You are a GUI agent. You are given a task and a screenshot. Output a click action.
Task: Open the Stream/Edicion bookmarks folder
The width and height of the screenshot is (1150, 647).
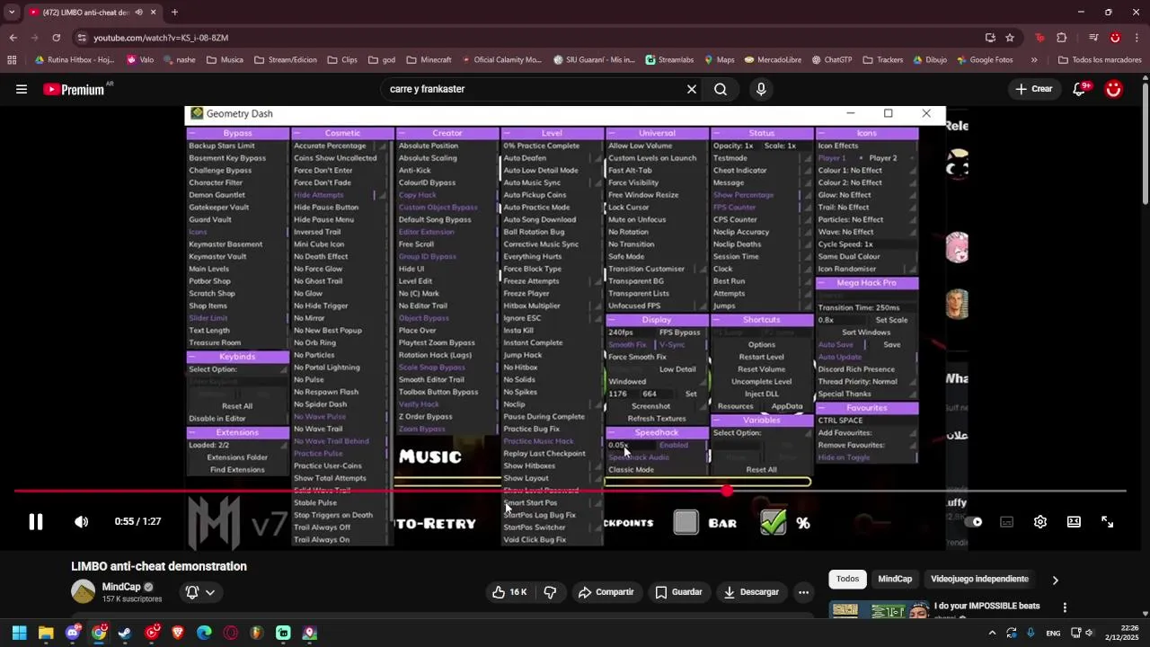coord(286,60)
